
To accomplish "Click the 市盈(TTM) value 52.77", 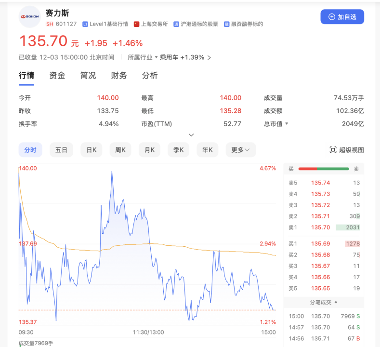I will [x=232, y=124].
